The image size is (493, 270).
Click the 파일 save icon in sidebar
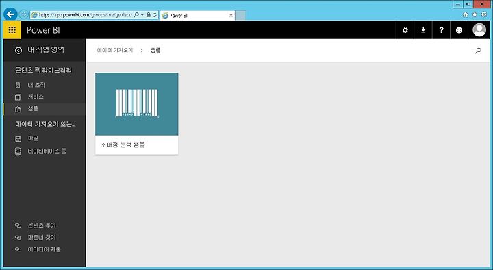(x=18, y=139)
